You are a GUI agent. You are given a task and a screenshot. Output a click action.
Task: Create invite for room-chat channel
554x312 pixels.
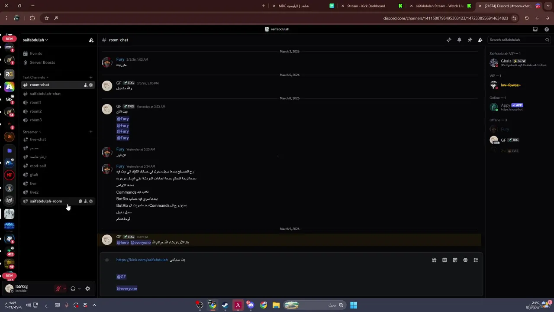click(85, 85)
